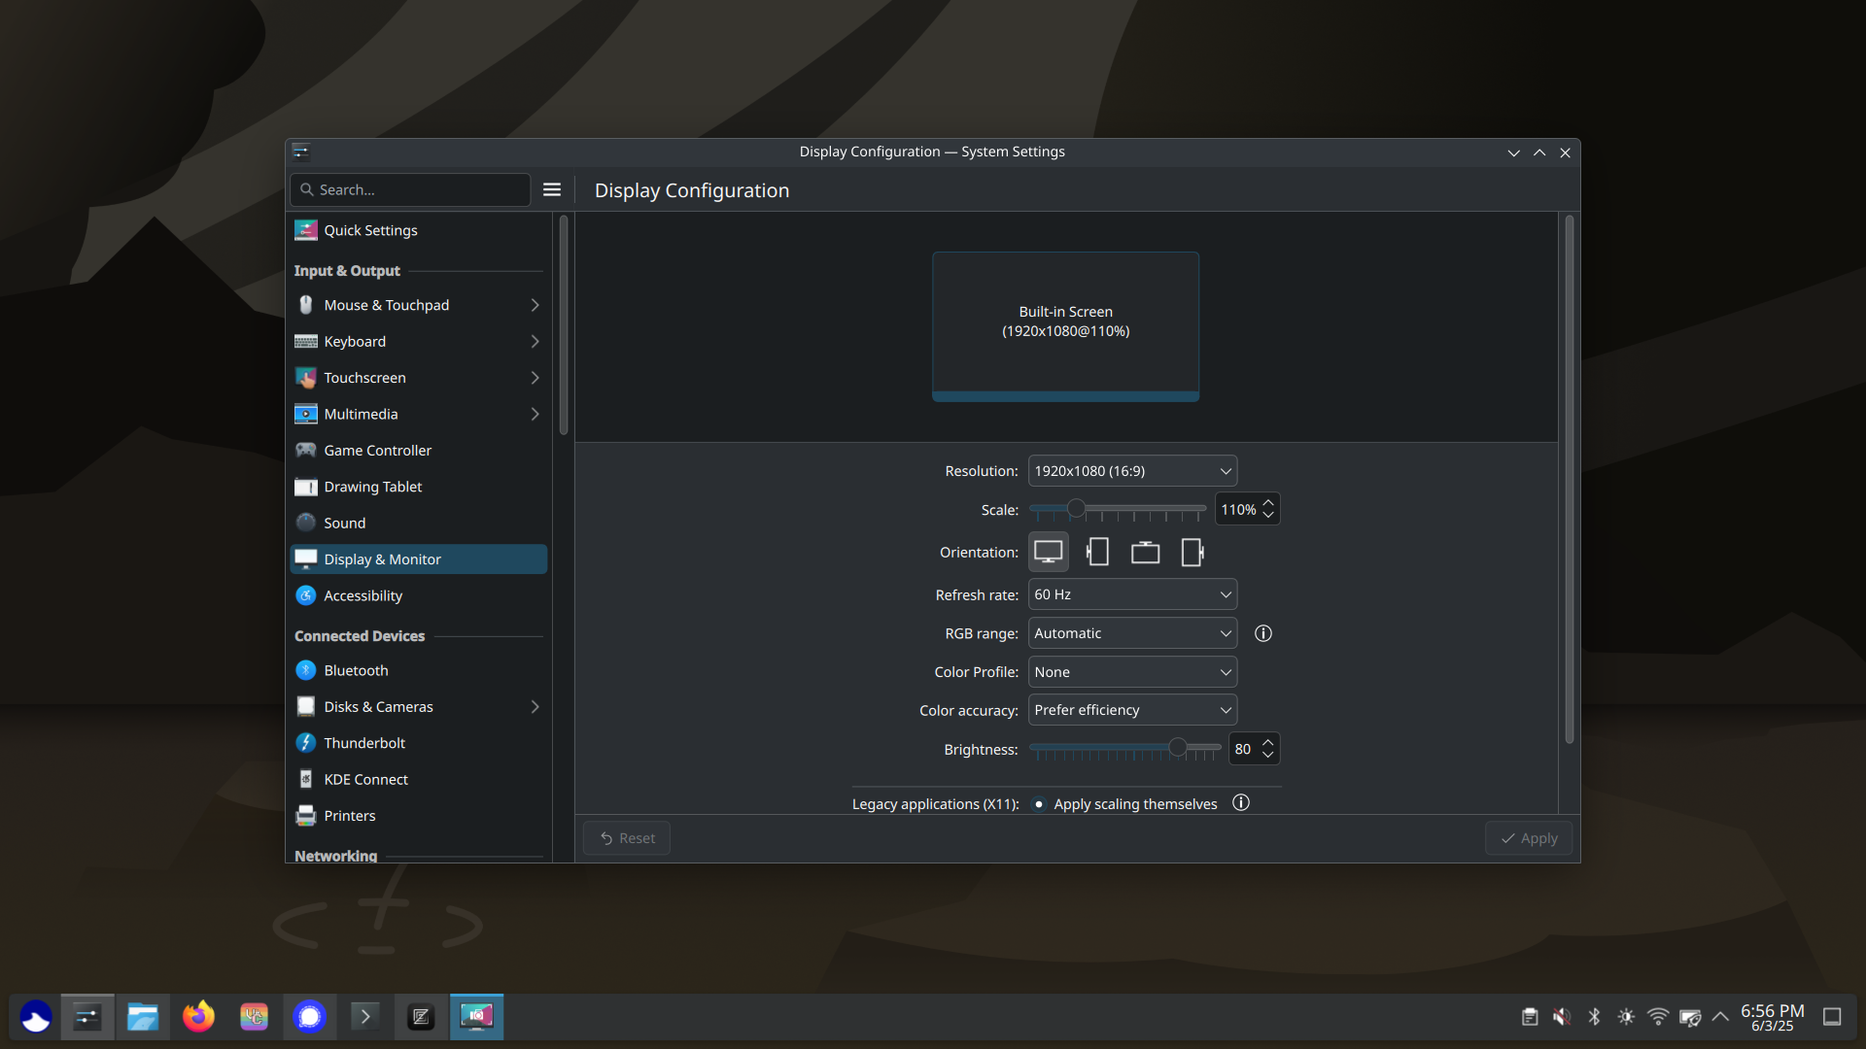The width and height of the screenshot is (1866, 1049).
Task: Open the terminal from taskbar
Action: pyautogui.click(x=365, y=1017)
